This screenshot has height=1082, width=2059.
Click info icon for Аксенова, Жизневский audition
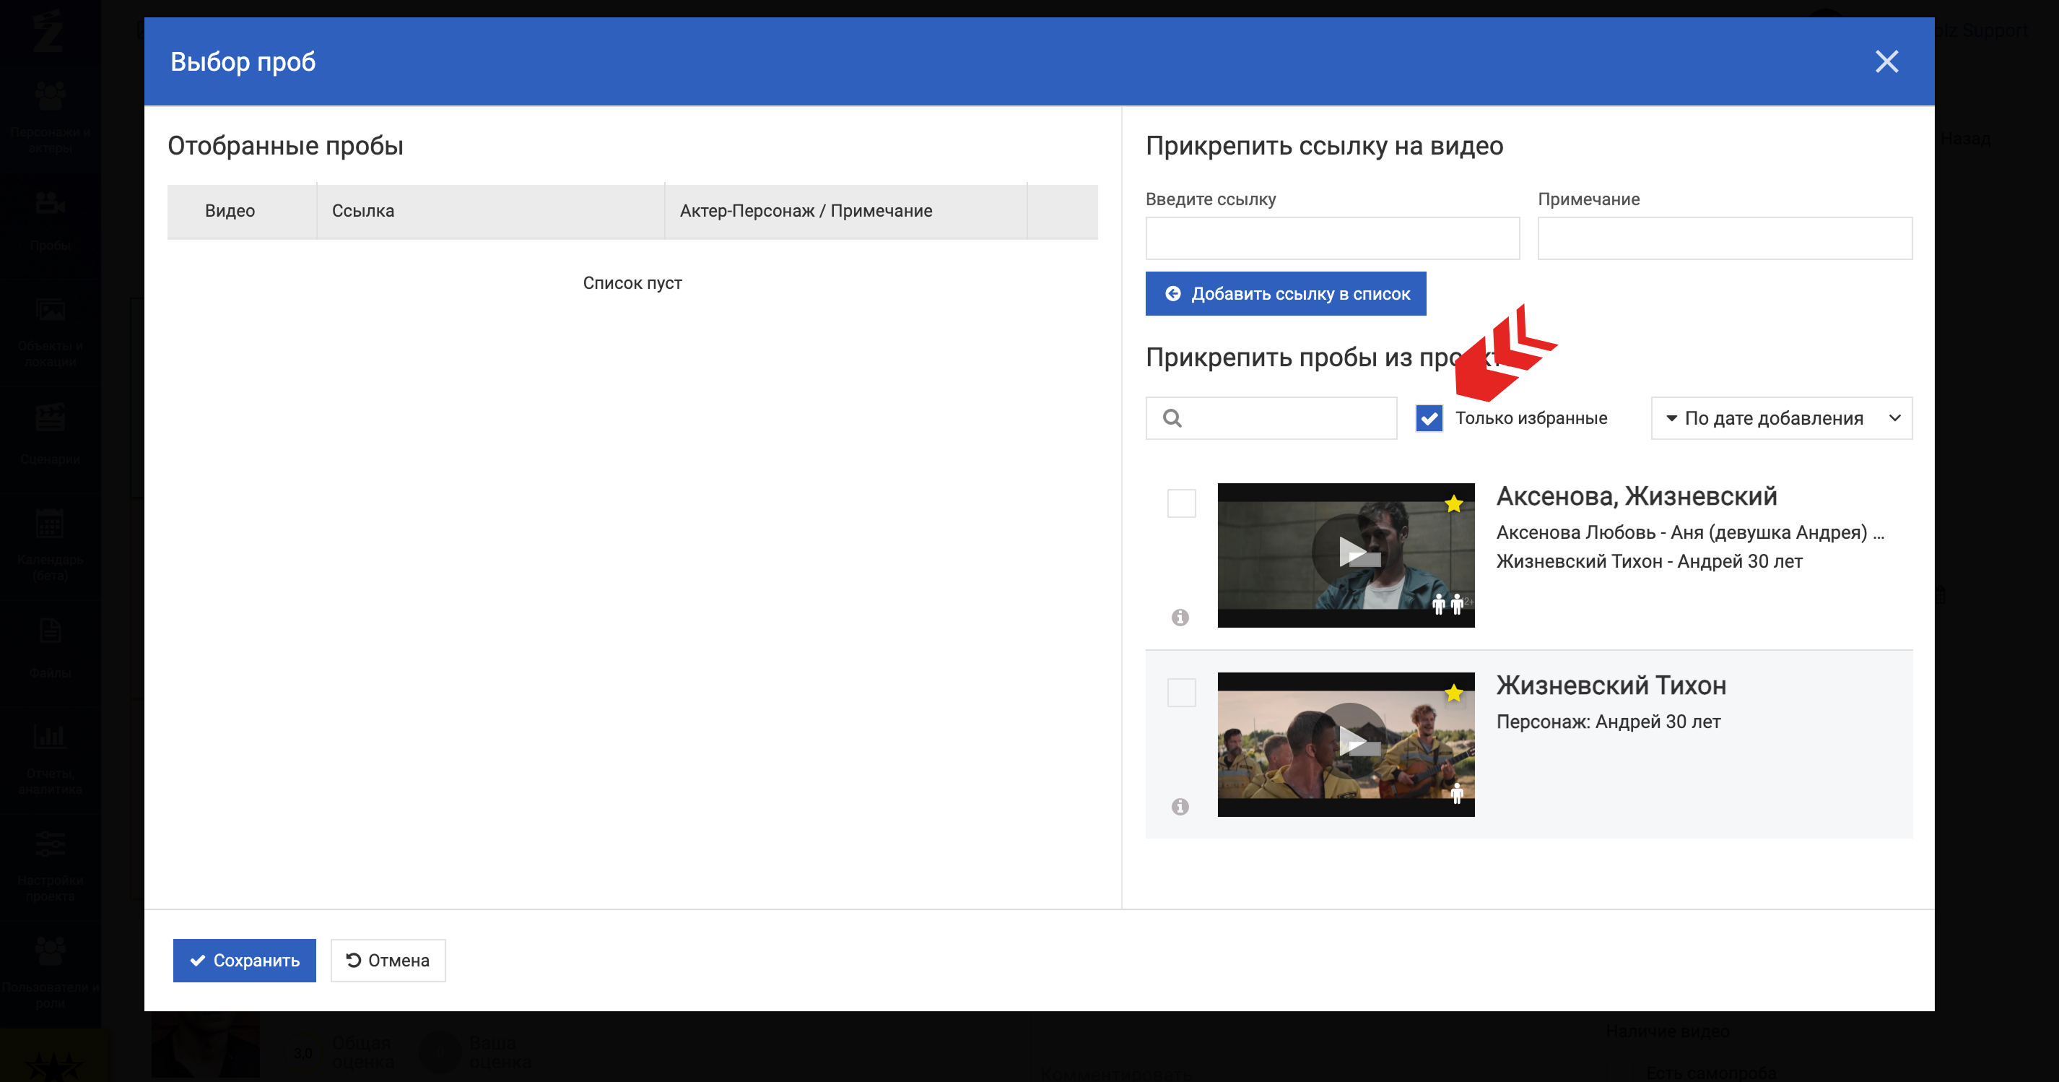coord(1180,618)
